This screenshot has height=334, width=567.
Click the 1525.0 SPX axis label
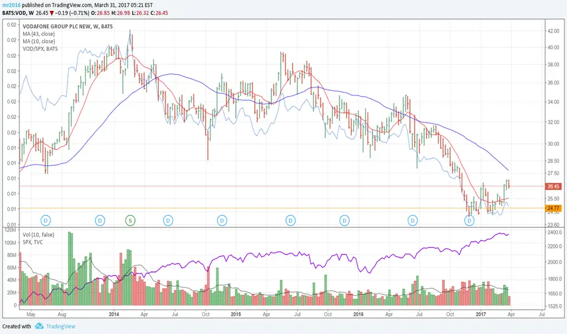click(x=555, y=306)
